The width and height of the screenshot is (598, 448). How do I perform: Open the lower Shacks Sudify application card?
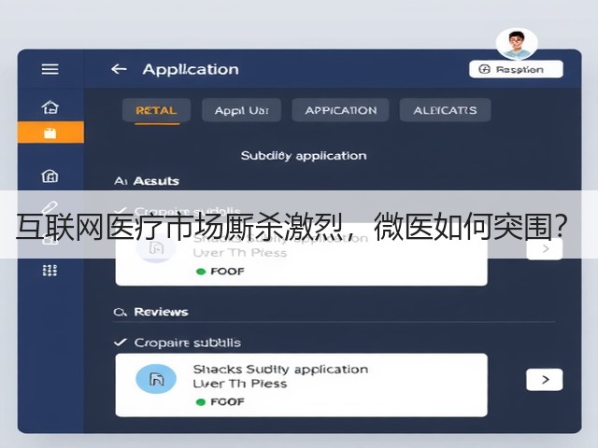301,385
